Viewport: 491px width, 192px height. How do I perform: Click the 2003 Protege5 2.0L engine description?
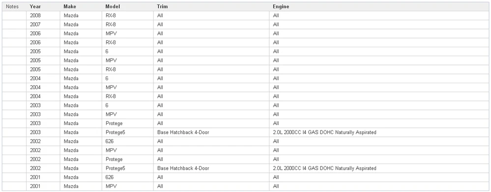[x=324, y=132]
